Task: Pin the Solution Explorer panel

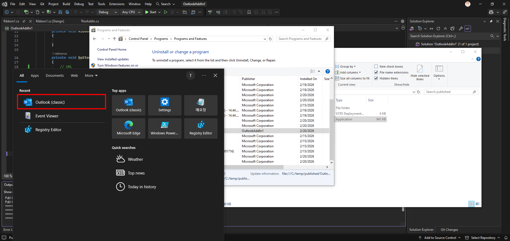Action: point(491,21)
